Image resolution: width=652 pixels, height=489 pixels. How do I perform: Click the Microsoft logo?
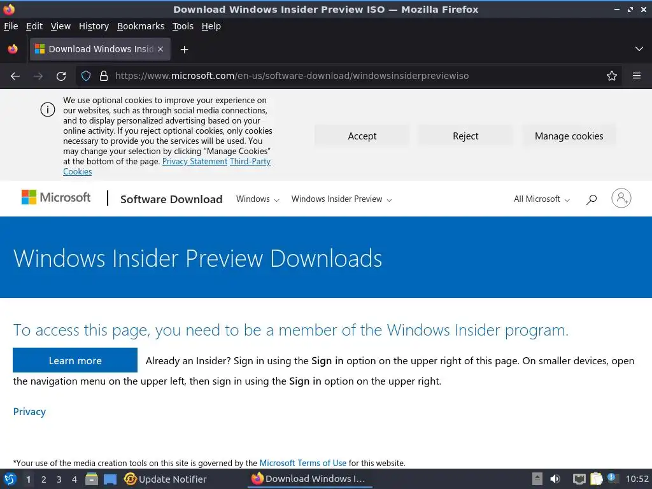click(56, 197)
